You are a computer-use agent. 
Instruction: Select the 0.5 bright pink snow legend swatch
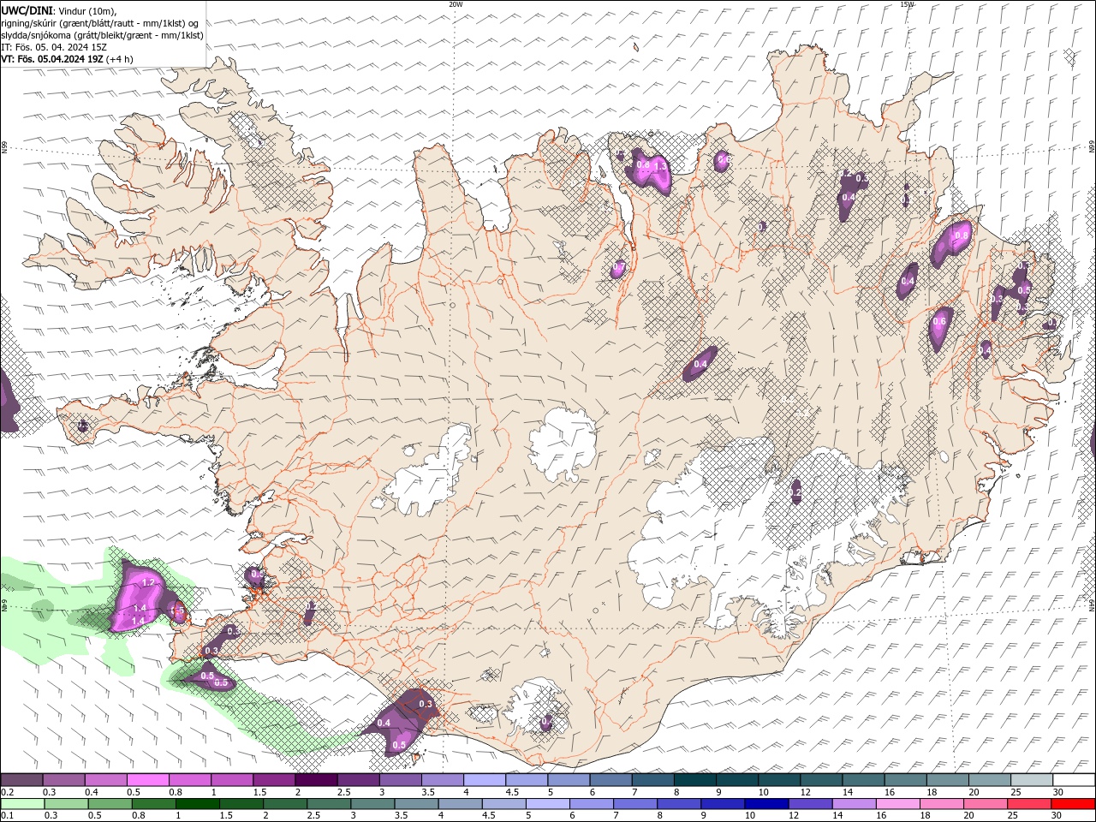(x=148, y=780)
